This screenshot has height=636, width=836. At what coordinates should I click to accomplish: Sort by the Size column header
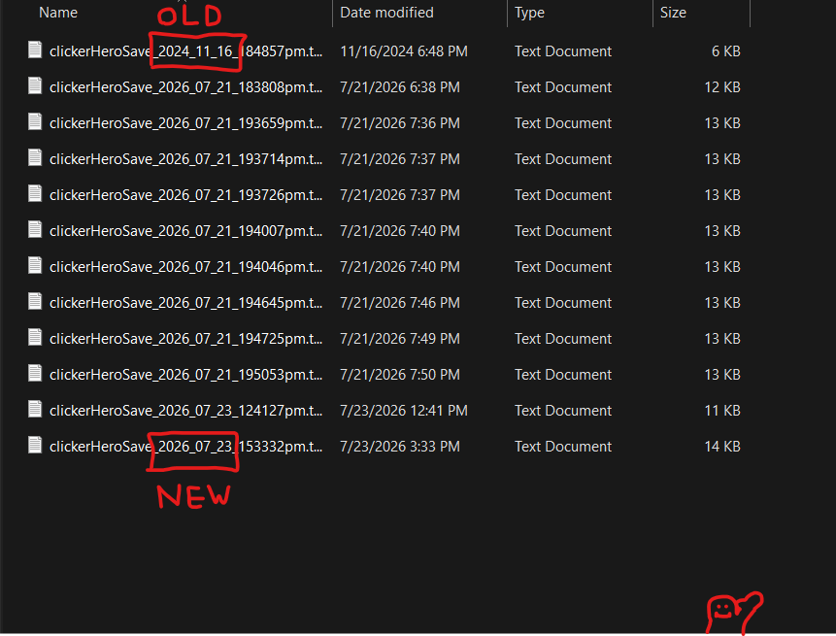(673, 13)
